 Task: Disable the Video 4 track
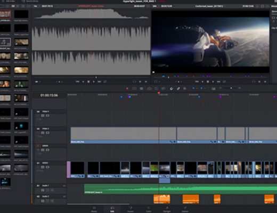tap(47, 116)
